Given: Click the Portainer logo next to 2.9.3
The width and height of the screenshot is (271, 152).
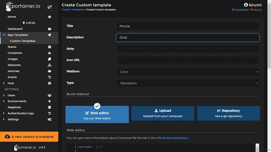Looking at the screenshot, I should 25,147.
